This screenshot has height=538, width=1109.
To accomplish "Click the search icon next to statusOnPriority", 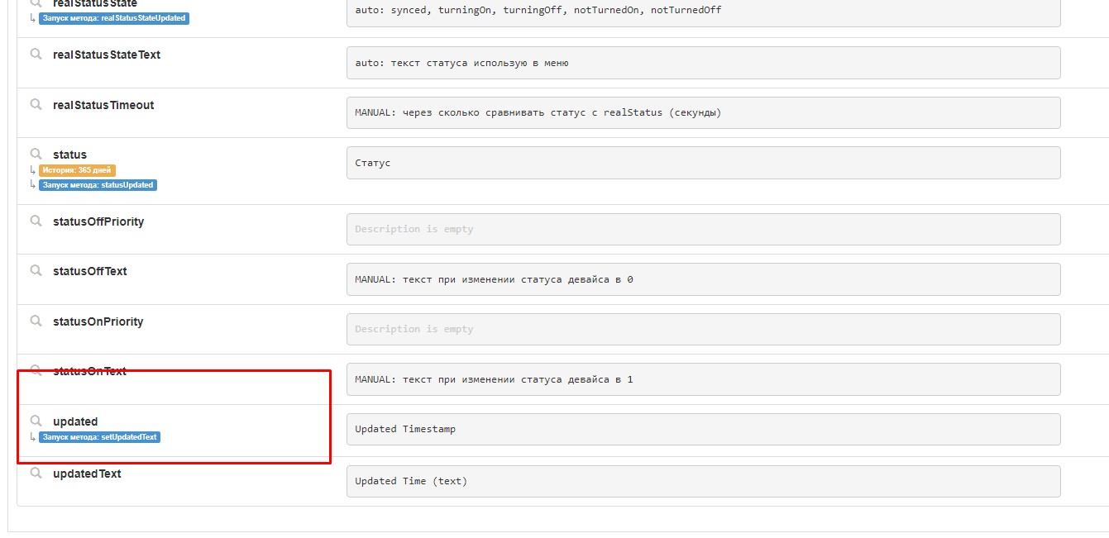I will click(35, 321).
